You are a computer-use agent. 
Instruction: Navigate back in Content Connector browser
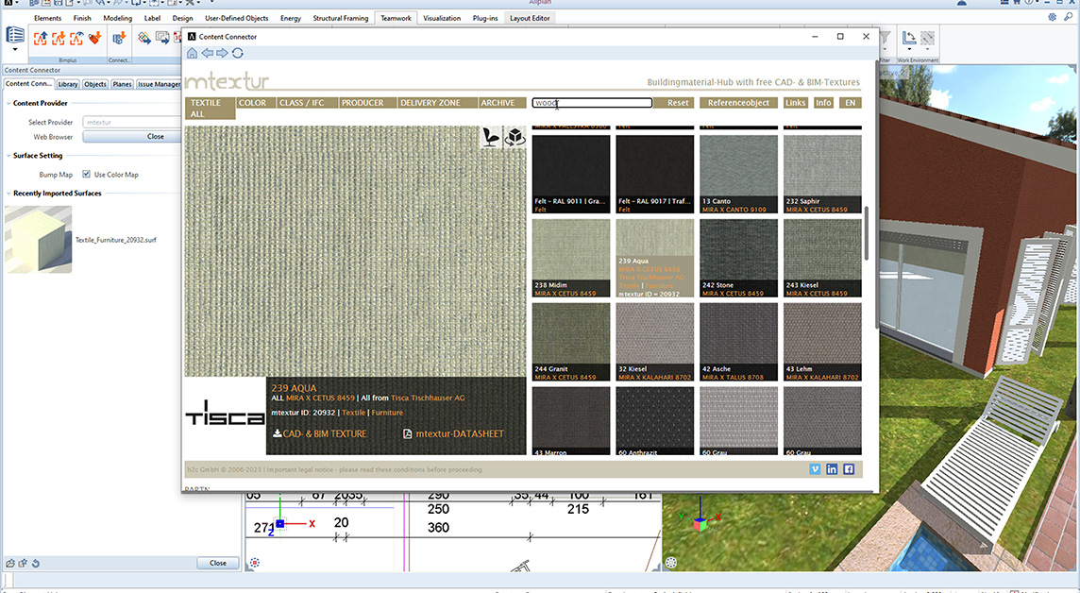tap(208, 53)
